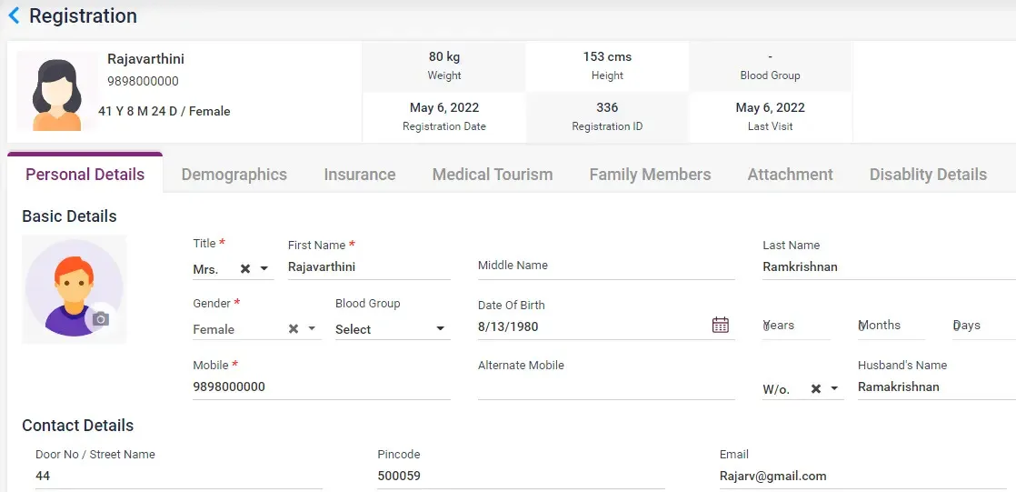Expand the Gender dropdown arrow

[x=312, y=329]
